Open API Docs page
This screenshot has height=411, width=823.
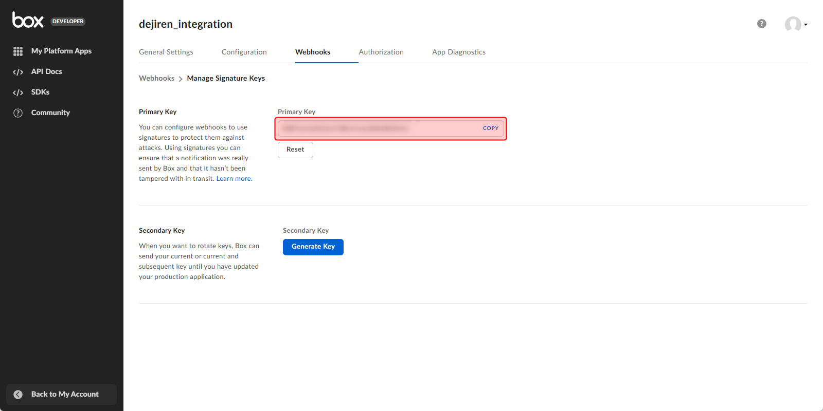point(46,71)
